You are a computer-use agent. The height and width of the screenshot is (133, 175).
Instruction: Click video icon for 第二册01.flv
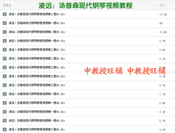click(5, 50)
